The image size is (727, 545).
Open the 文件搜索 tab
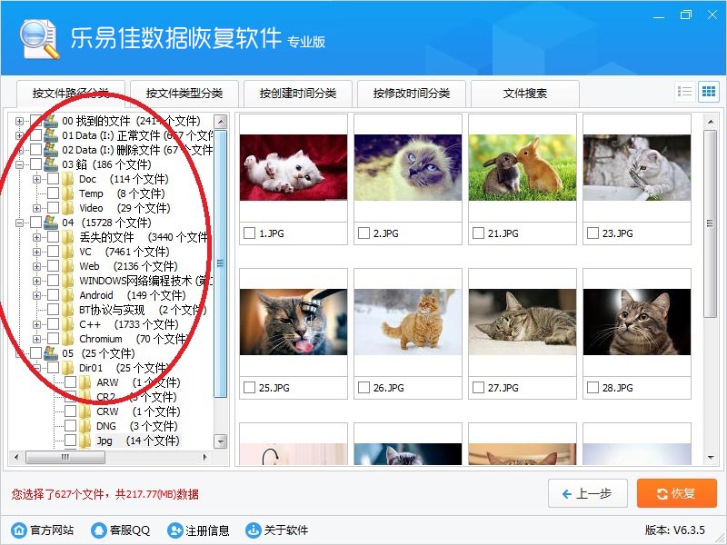[525, 94]
